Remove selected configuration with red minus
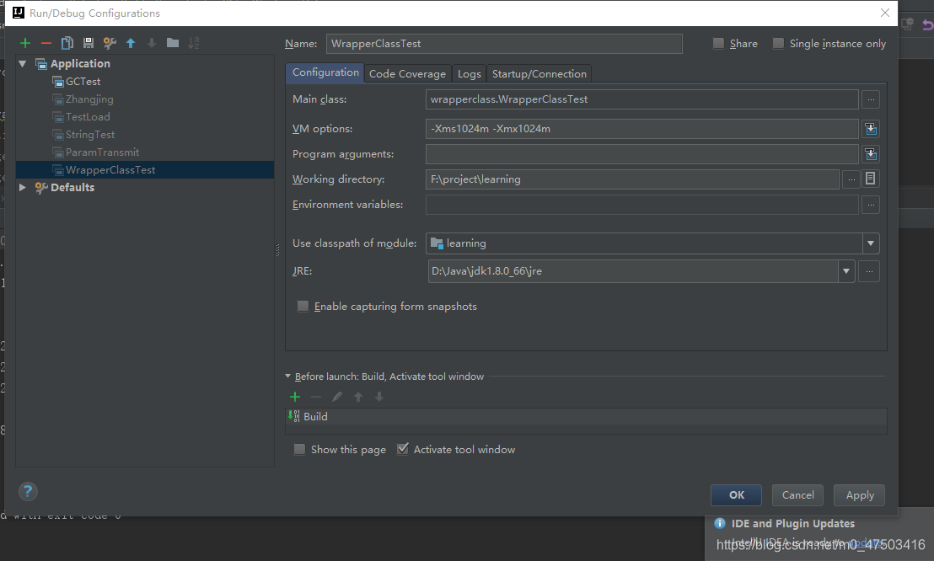This screenshot has width=934, height=561. click(x=46, y=43)
